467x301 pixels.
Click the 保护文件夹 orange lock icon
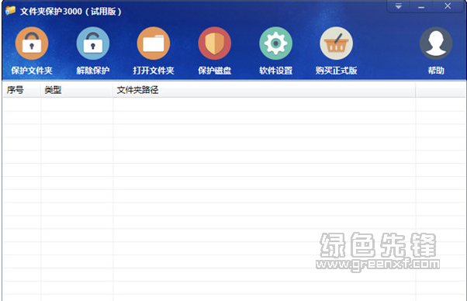click(32, 43)
